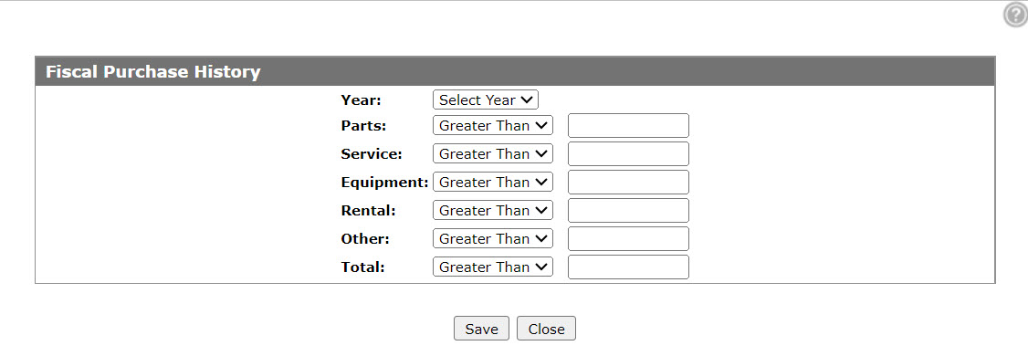1028x356 pixels.
Task: Expand the Parts comparison dropdown
Action: pos(493,125)
